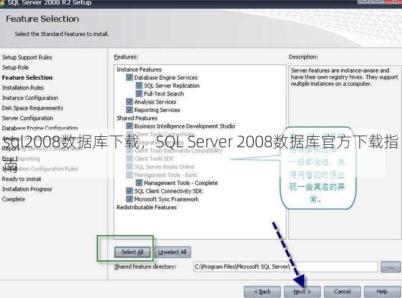Select Feature Selection step in sidebar
This screenshot has width=402, height=298.
[x=27, y=77]
